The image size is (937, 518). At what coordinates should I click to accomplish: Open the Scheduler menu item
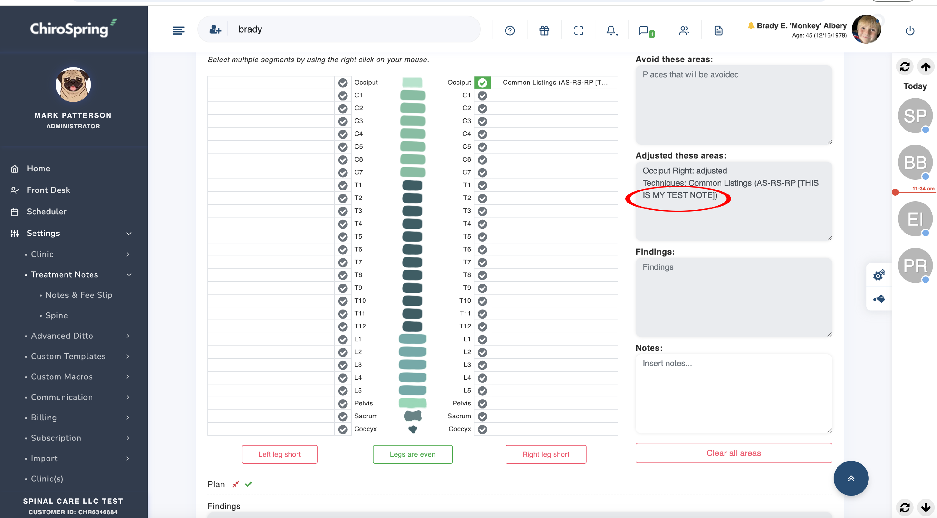pos(47,212)
